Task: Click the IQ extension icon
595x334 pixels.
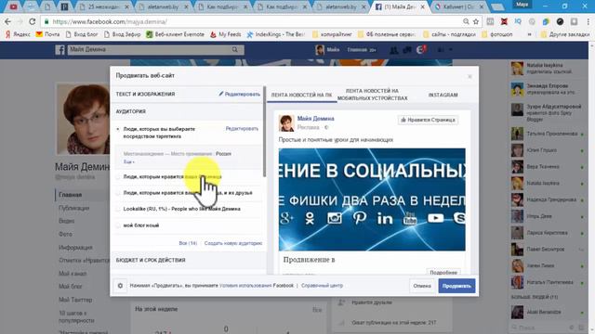Action: click(518, 21)
